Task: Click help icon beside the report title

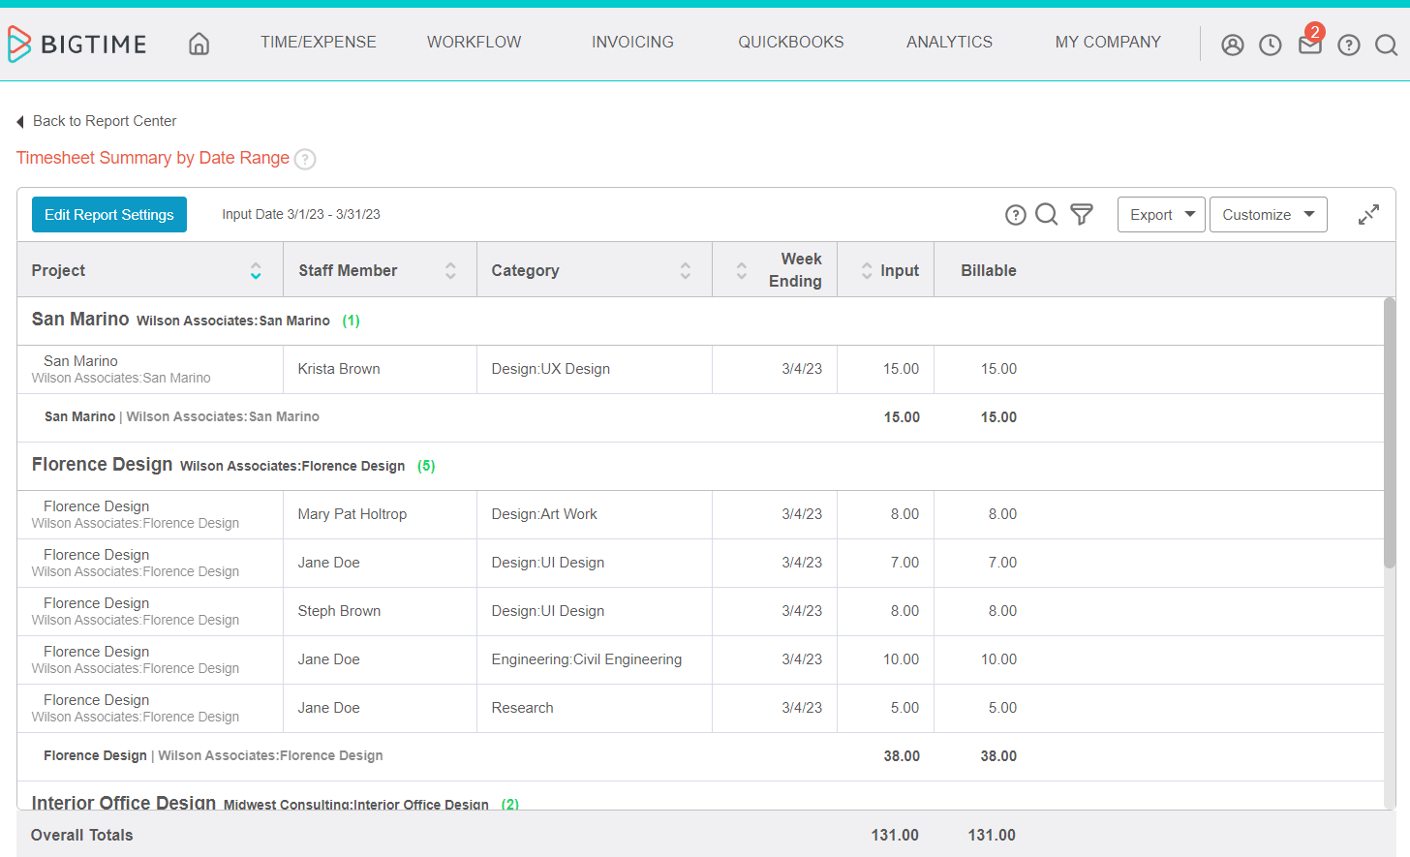Action: 305,159
